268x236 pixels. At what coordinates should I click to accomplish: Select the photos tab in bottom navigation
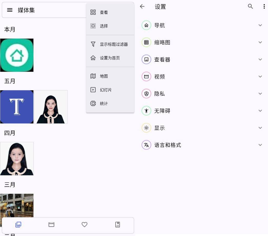click(18, 224)
